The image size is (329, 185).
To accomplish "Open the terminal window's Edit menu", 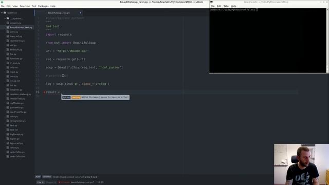I will click(x=219, y=6).
